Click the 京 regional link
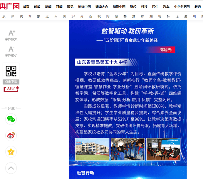The height and width of the screenshot is (179, 203). pos(4,16)
